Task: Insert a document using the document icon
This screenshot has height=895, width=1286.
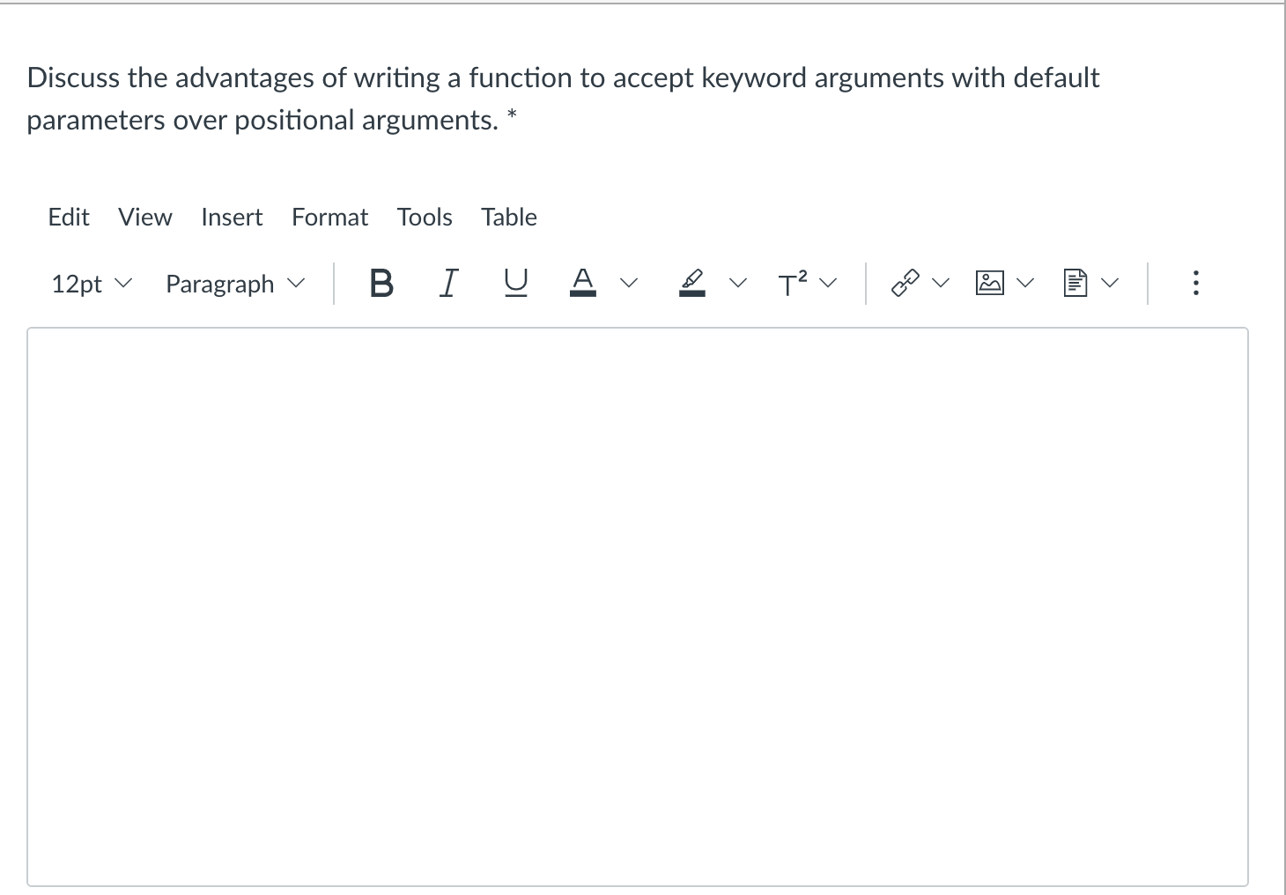Action: pos(1075,283)
